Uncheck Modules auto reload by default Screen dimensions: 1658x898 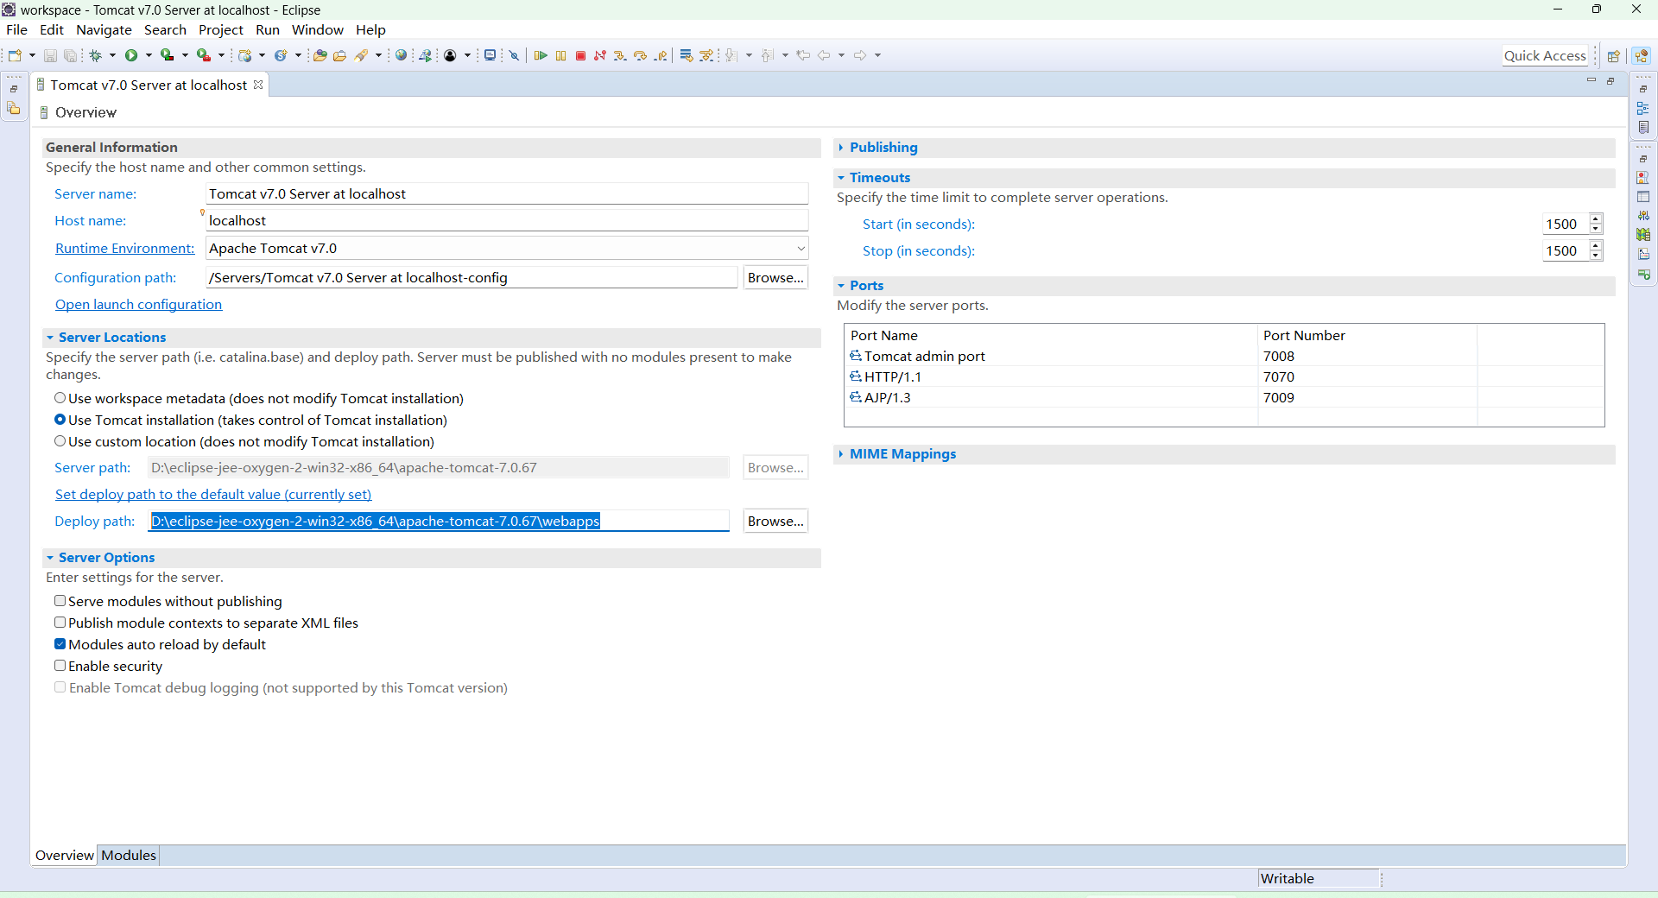click(60, 644)
